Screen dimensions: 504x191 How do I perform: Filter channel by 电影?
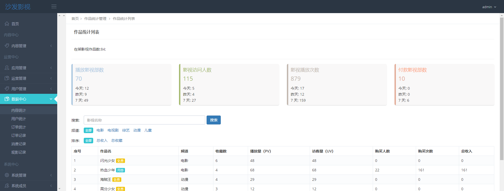(100, 130)
